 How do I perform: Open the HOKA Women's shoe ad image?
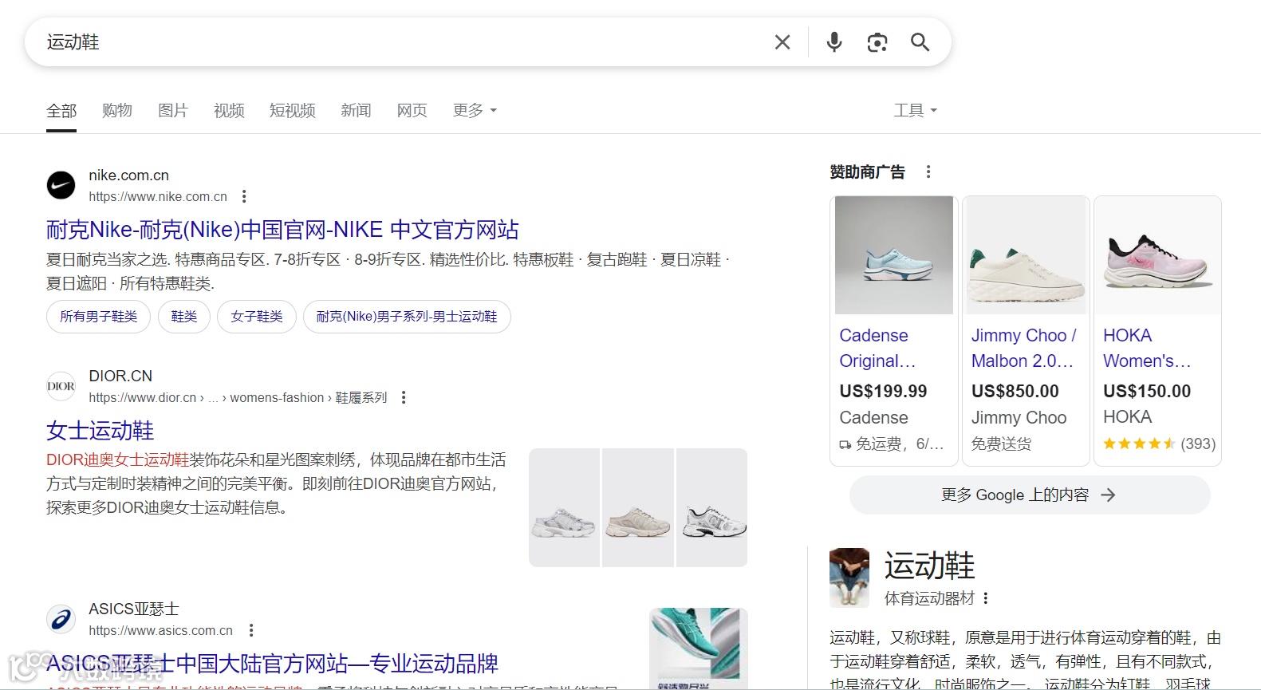pos(1157,255)
